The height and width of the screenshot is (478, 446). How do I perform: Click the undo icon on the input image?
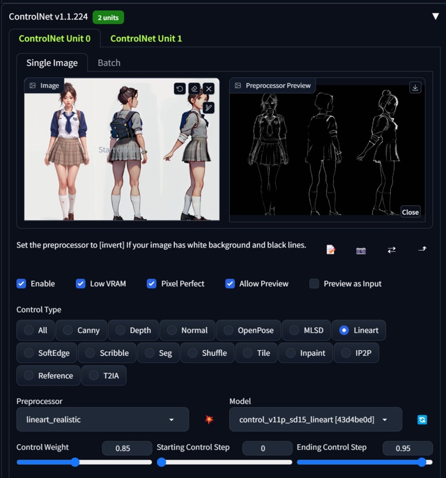point(180,89)
